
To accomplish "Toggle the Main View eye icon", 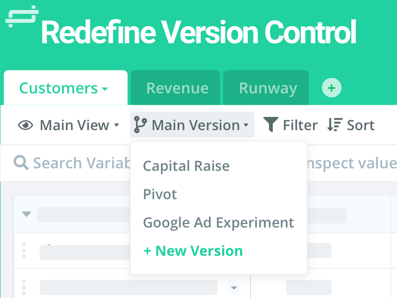I will (26, 125).
